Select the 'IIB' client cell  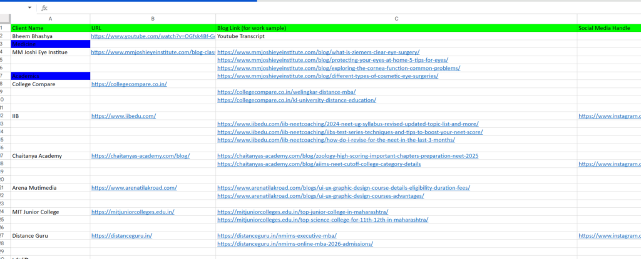(x=50, y=116)
